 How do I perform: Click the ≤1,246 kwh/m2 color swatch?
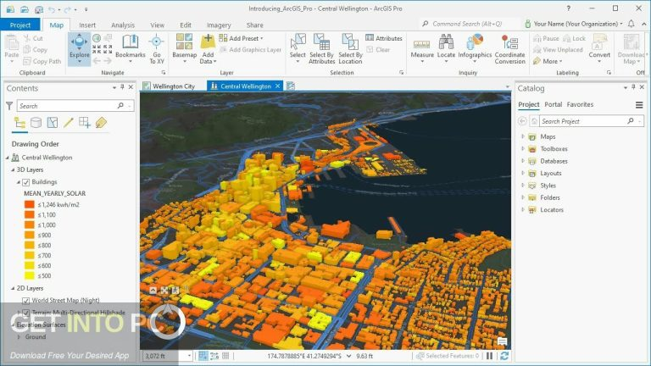[29, 204]
